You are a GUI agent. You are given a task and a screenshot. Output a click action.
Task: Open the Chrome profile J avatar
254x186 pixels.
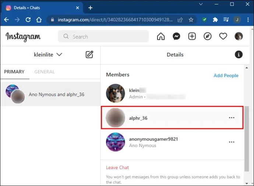237,20
